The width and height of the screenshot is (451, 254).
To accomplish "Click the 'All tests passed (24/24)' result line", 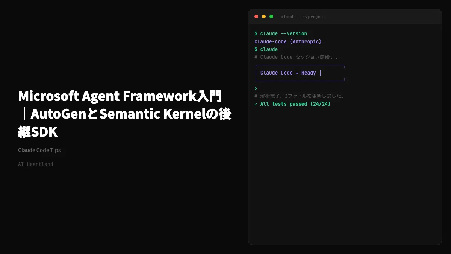I will (x=292, y=104).
